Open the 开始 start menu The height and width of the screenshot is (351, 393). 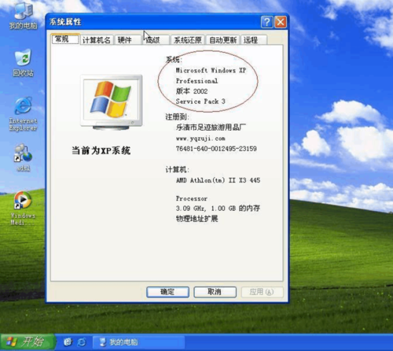[28, 342]
